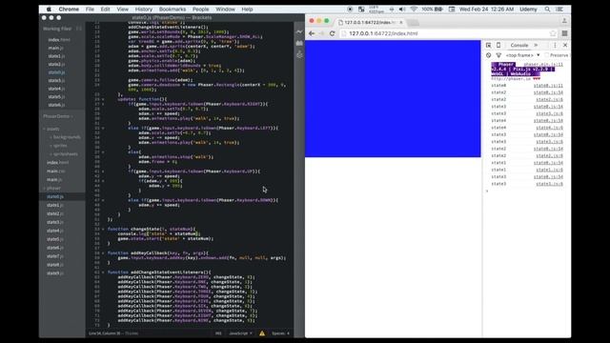Click the Chrome profile icon
This screenshot has width=610, height=343.
point(564,21)
